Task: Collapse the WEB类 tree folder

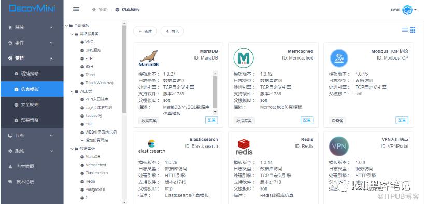Action: pyautogui.click(x=72, y=91)
